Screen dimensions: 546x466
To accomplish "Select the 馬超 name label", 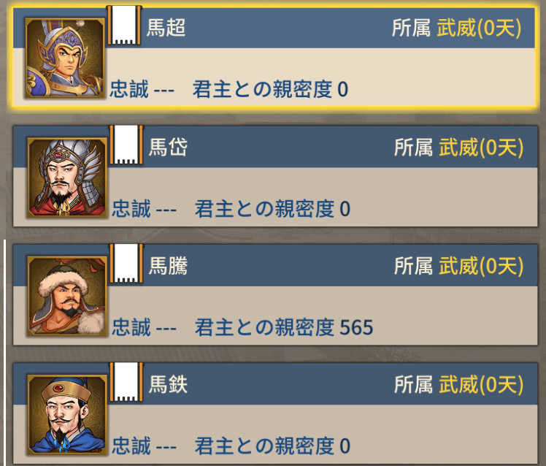I will point(166,28).
